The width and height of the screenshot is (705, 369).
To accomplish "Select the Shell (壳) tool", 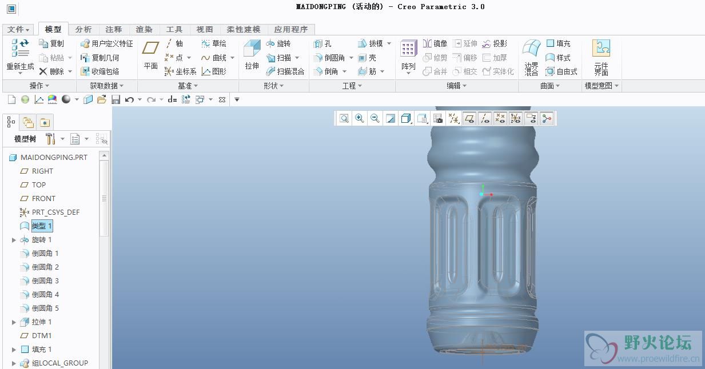I will click(x=367, y=58).
